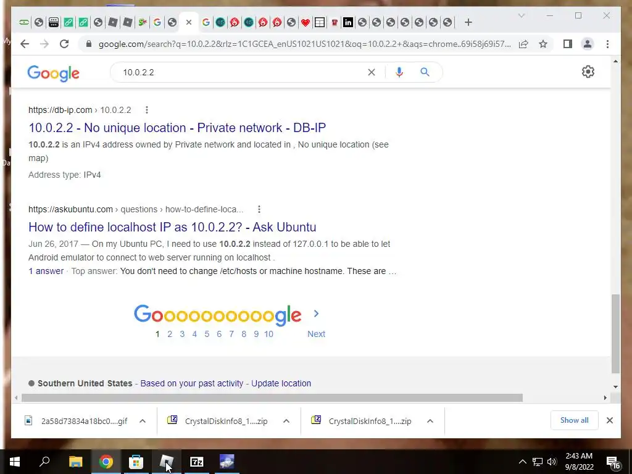Expand options for the gif download
This screenshot has height=474, width=632.
pyautogui.click(x=143, y=421)
